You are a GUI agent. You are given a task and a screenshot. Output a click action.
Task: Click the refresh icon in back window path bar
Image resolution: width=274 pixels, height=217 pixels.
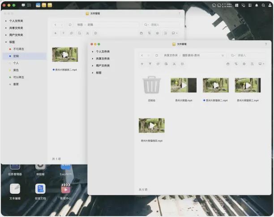point(70,25)
